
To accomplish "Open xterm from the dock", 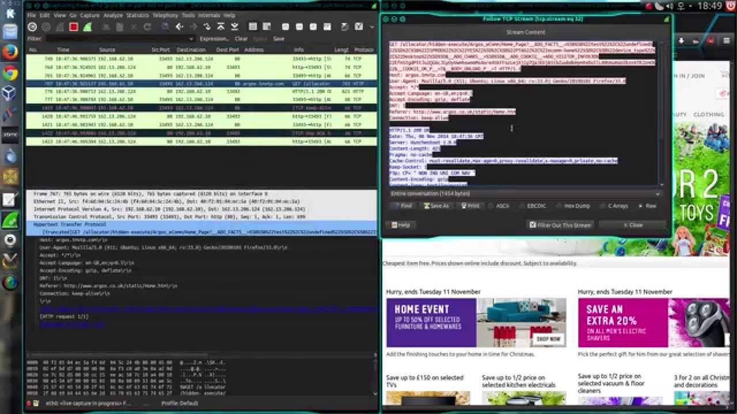I will pos(10,135).
